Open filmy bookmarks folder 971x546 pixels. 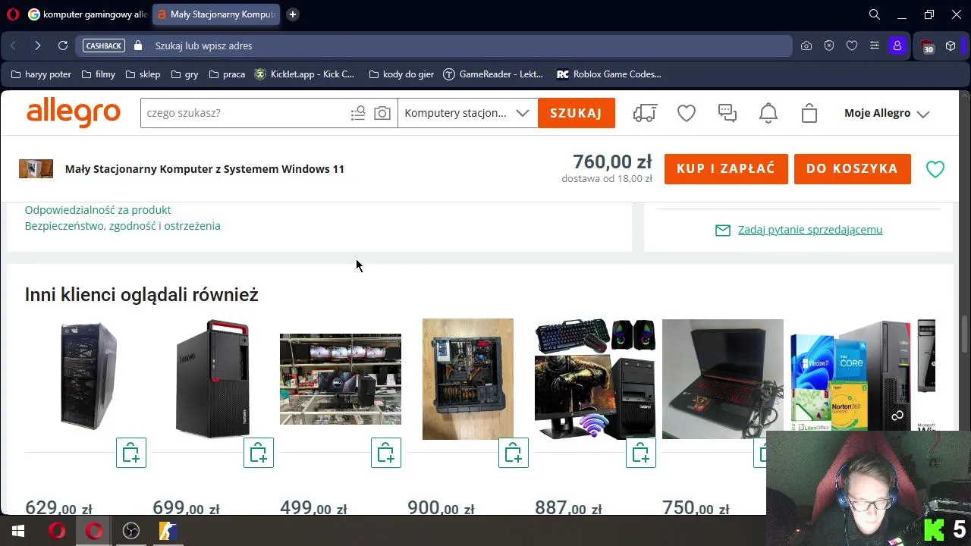point(98,74)
